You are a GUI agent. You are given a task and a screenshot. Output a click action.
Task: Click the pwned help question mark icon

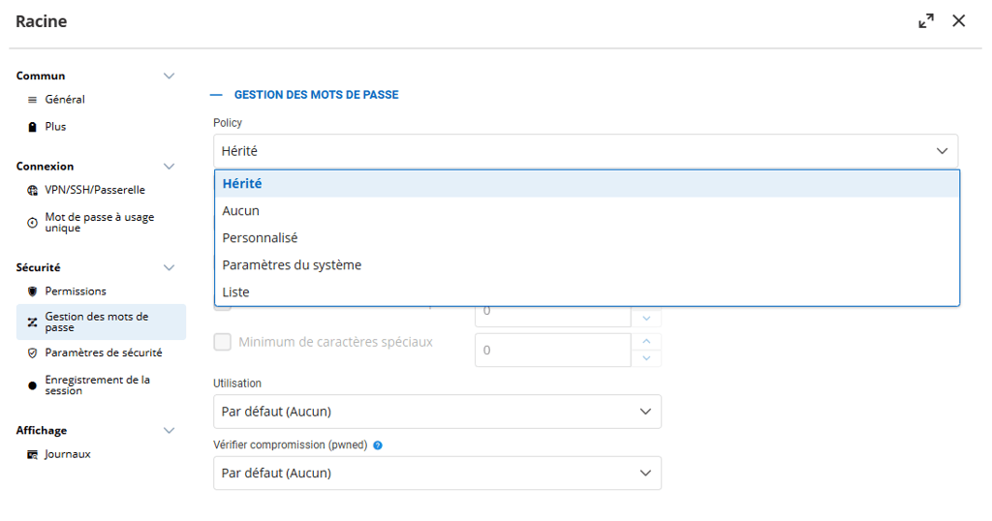coord(378,445)
